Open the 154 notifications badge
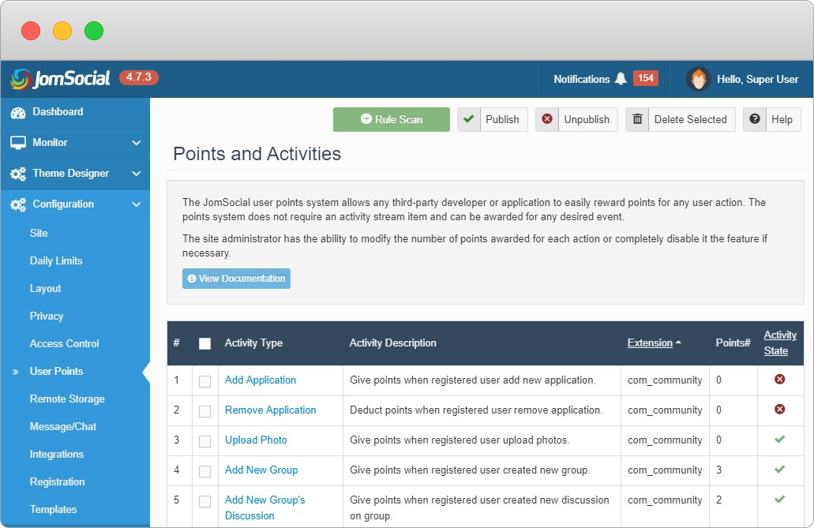The width and height of the screenshot is (814, 528). coord(645,78)
